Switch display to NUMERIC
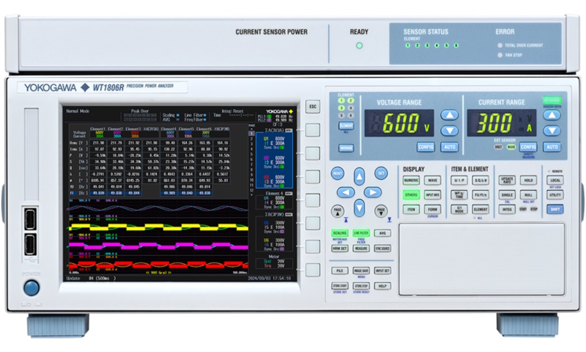The height and width of the screenshot is (352, 586). (411, 180)
